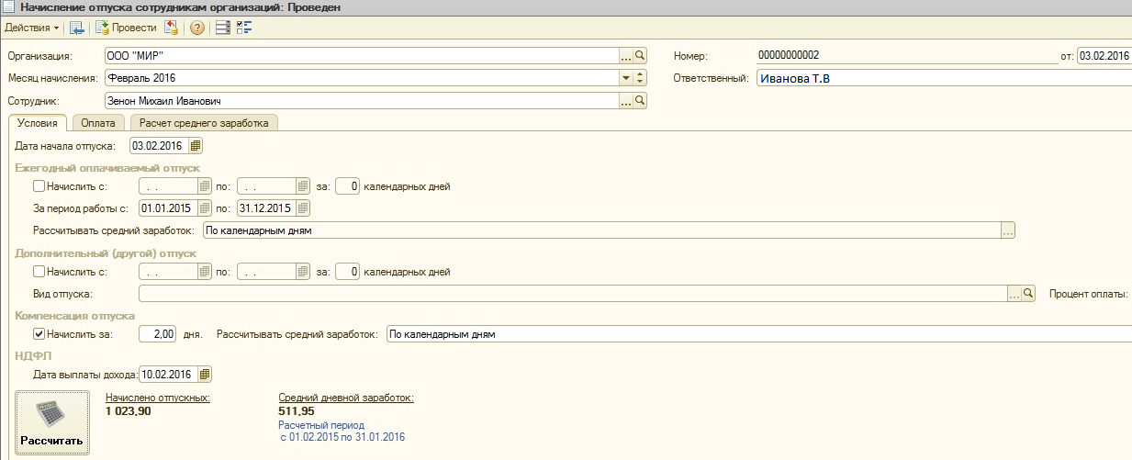
Task: Enable Начислить с under Ежегодный оплачиваемый отпуск
Action: click(39, 186)
